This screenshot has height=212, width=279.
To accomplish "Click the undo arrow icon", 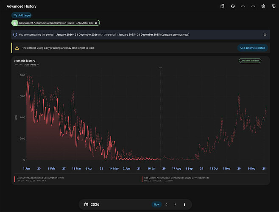I will point(243,6).
